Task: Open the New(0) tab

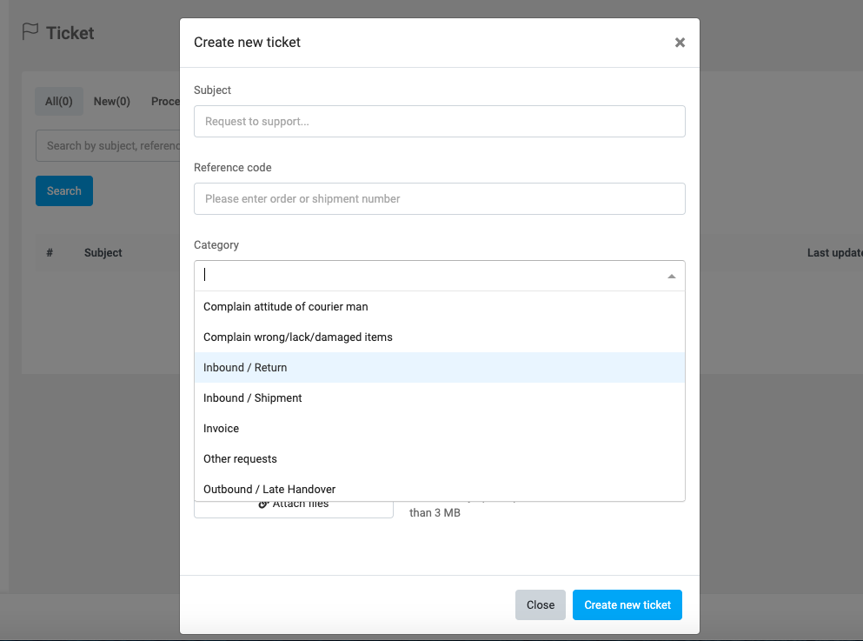Action: 111,102
